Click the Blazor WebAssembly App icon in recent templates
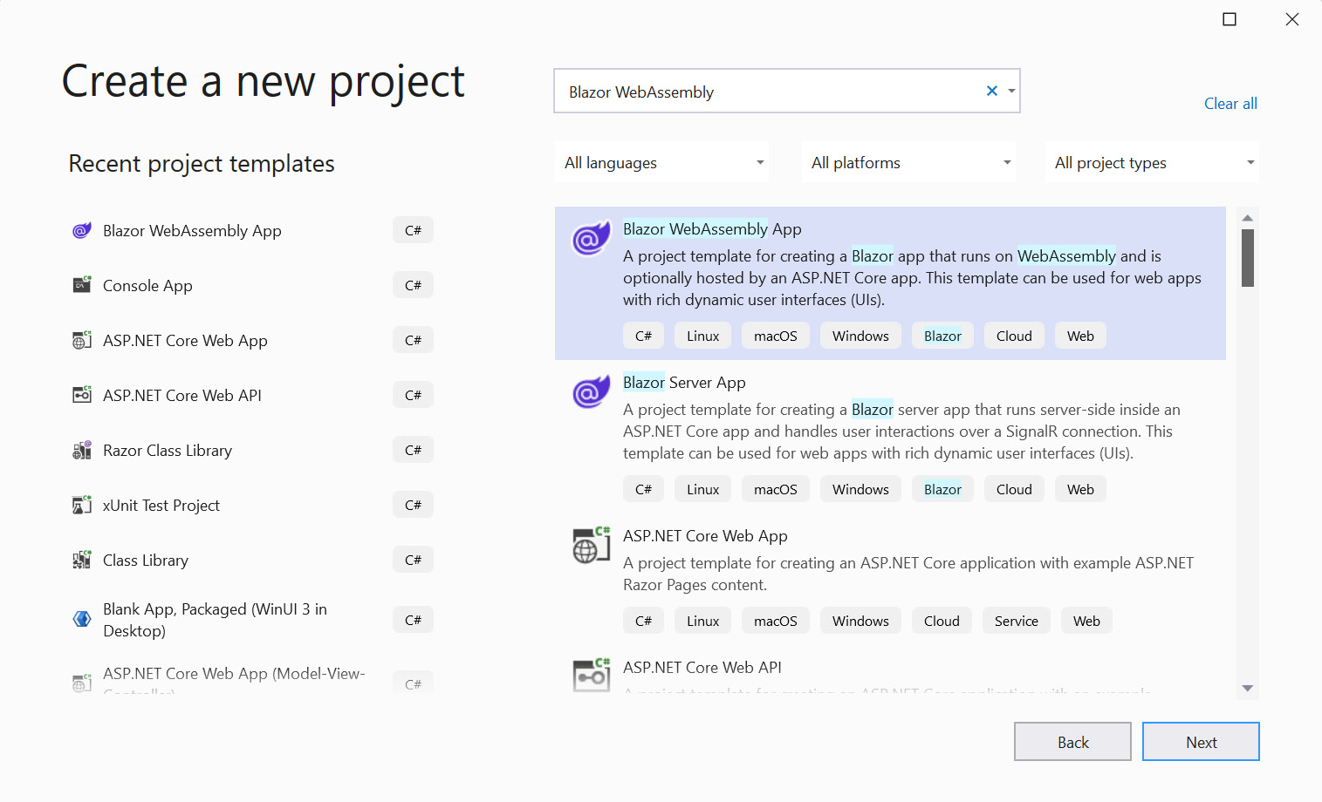Screen dimensions: 1322x802 click(x=82, y=231)
